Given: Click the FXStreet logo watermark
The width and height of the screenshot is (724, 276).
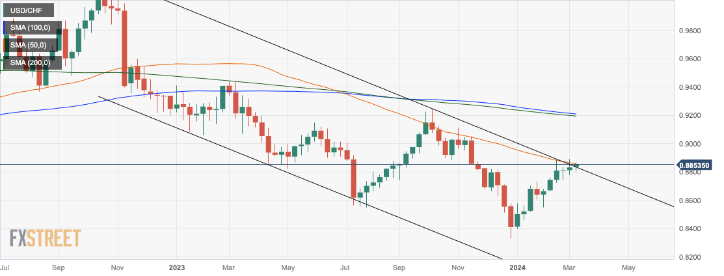Looking at the screenshot, I should [x=46, y=238].
